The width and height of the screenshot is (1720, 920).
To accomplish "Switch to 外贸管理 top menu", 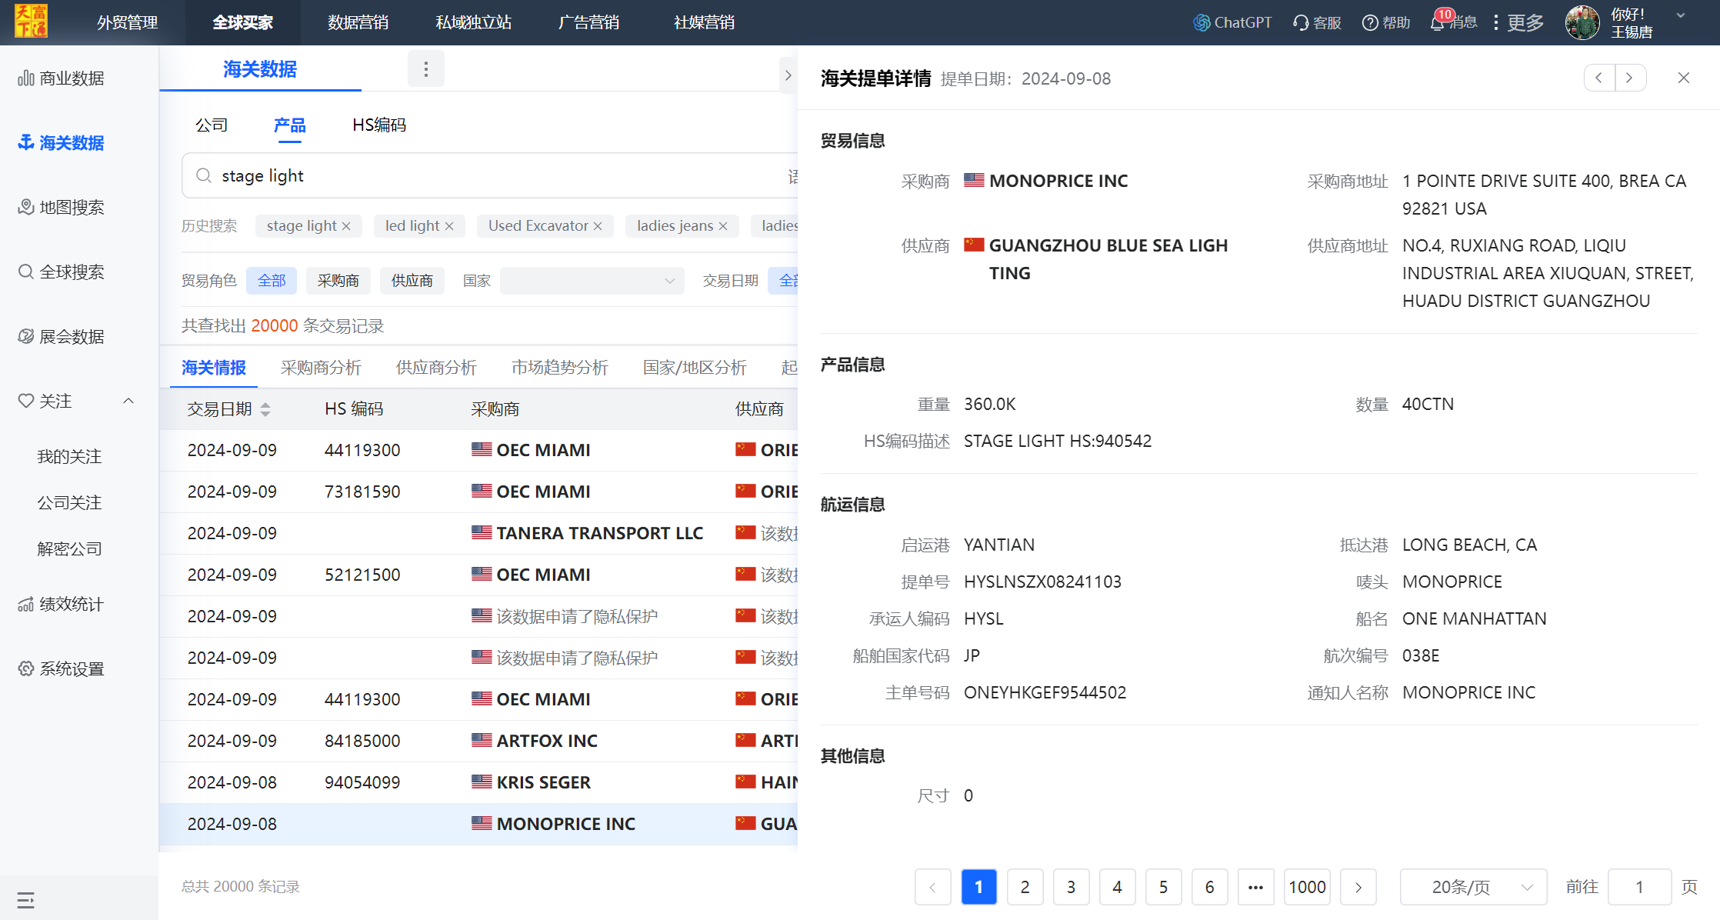I will point(128,22).
